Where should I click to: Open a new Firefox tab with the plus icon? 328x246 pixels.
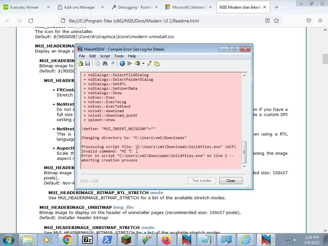(x=276, y=7)
